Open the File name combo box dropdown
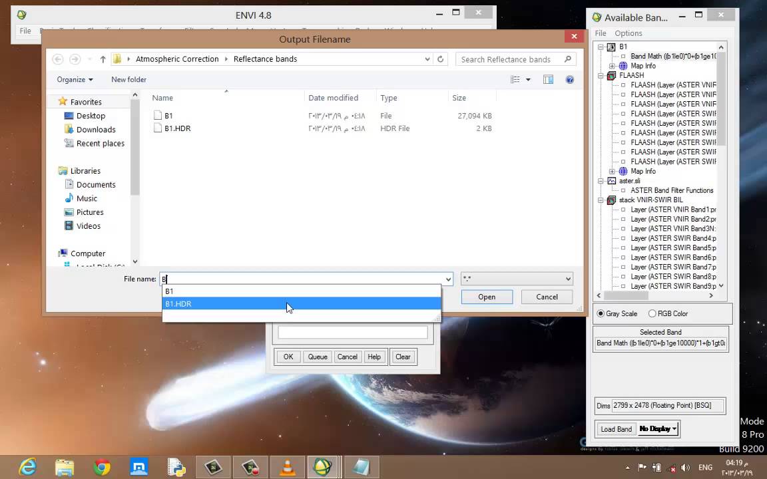Screen dimensions: 767x479 tap(447, 279)
